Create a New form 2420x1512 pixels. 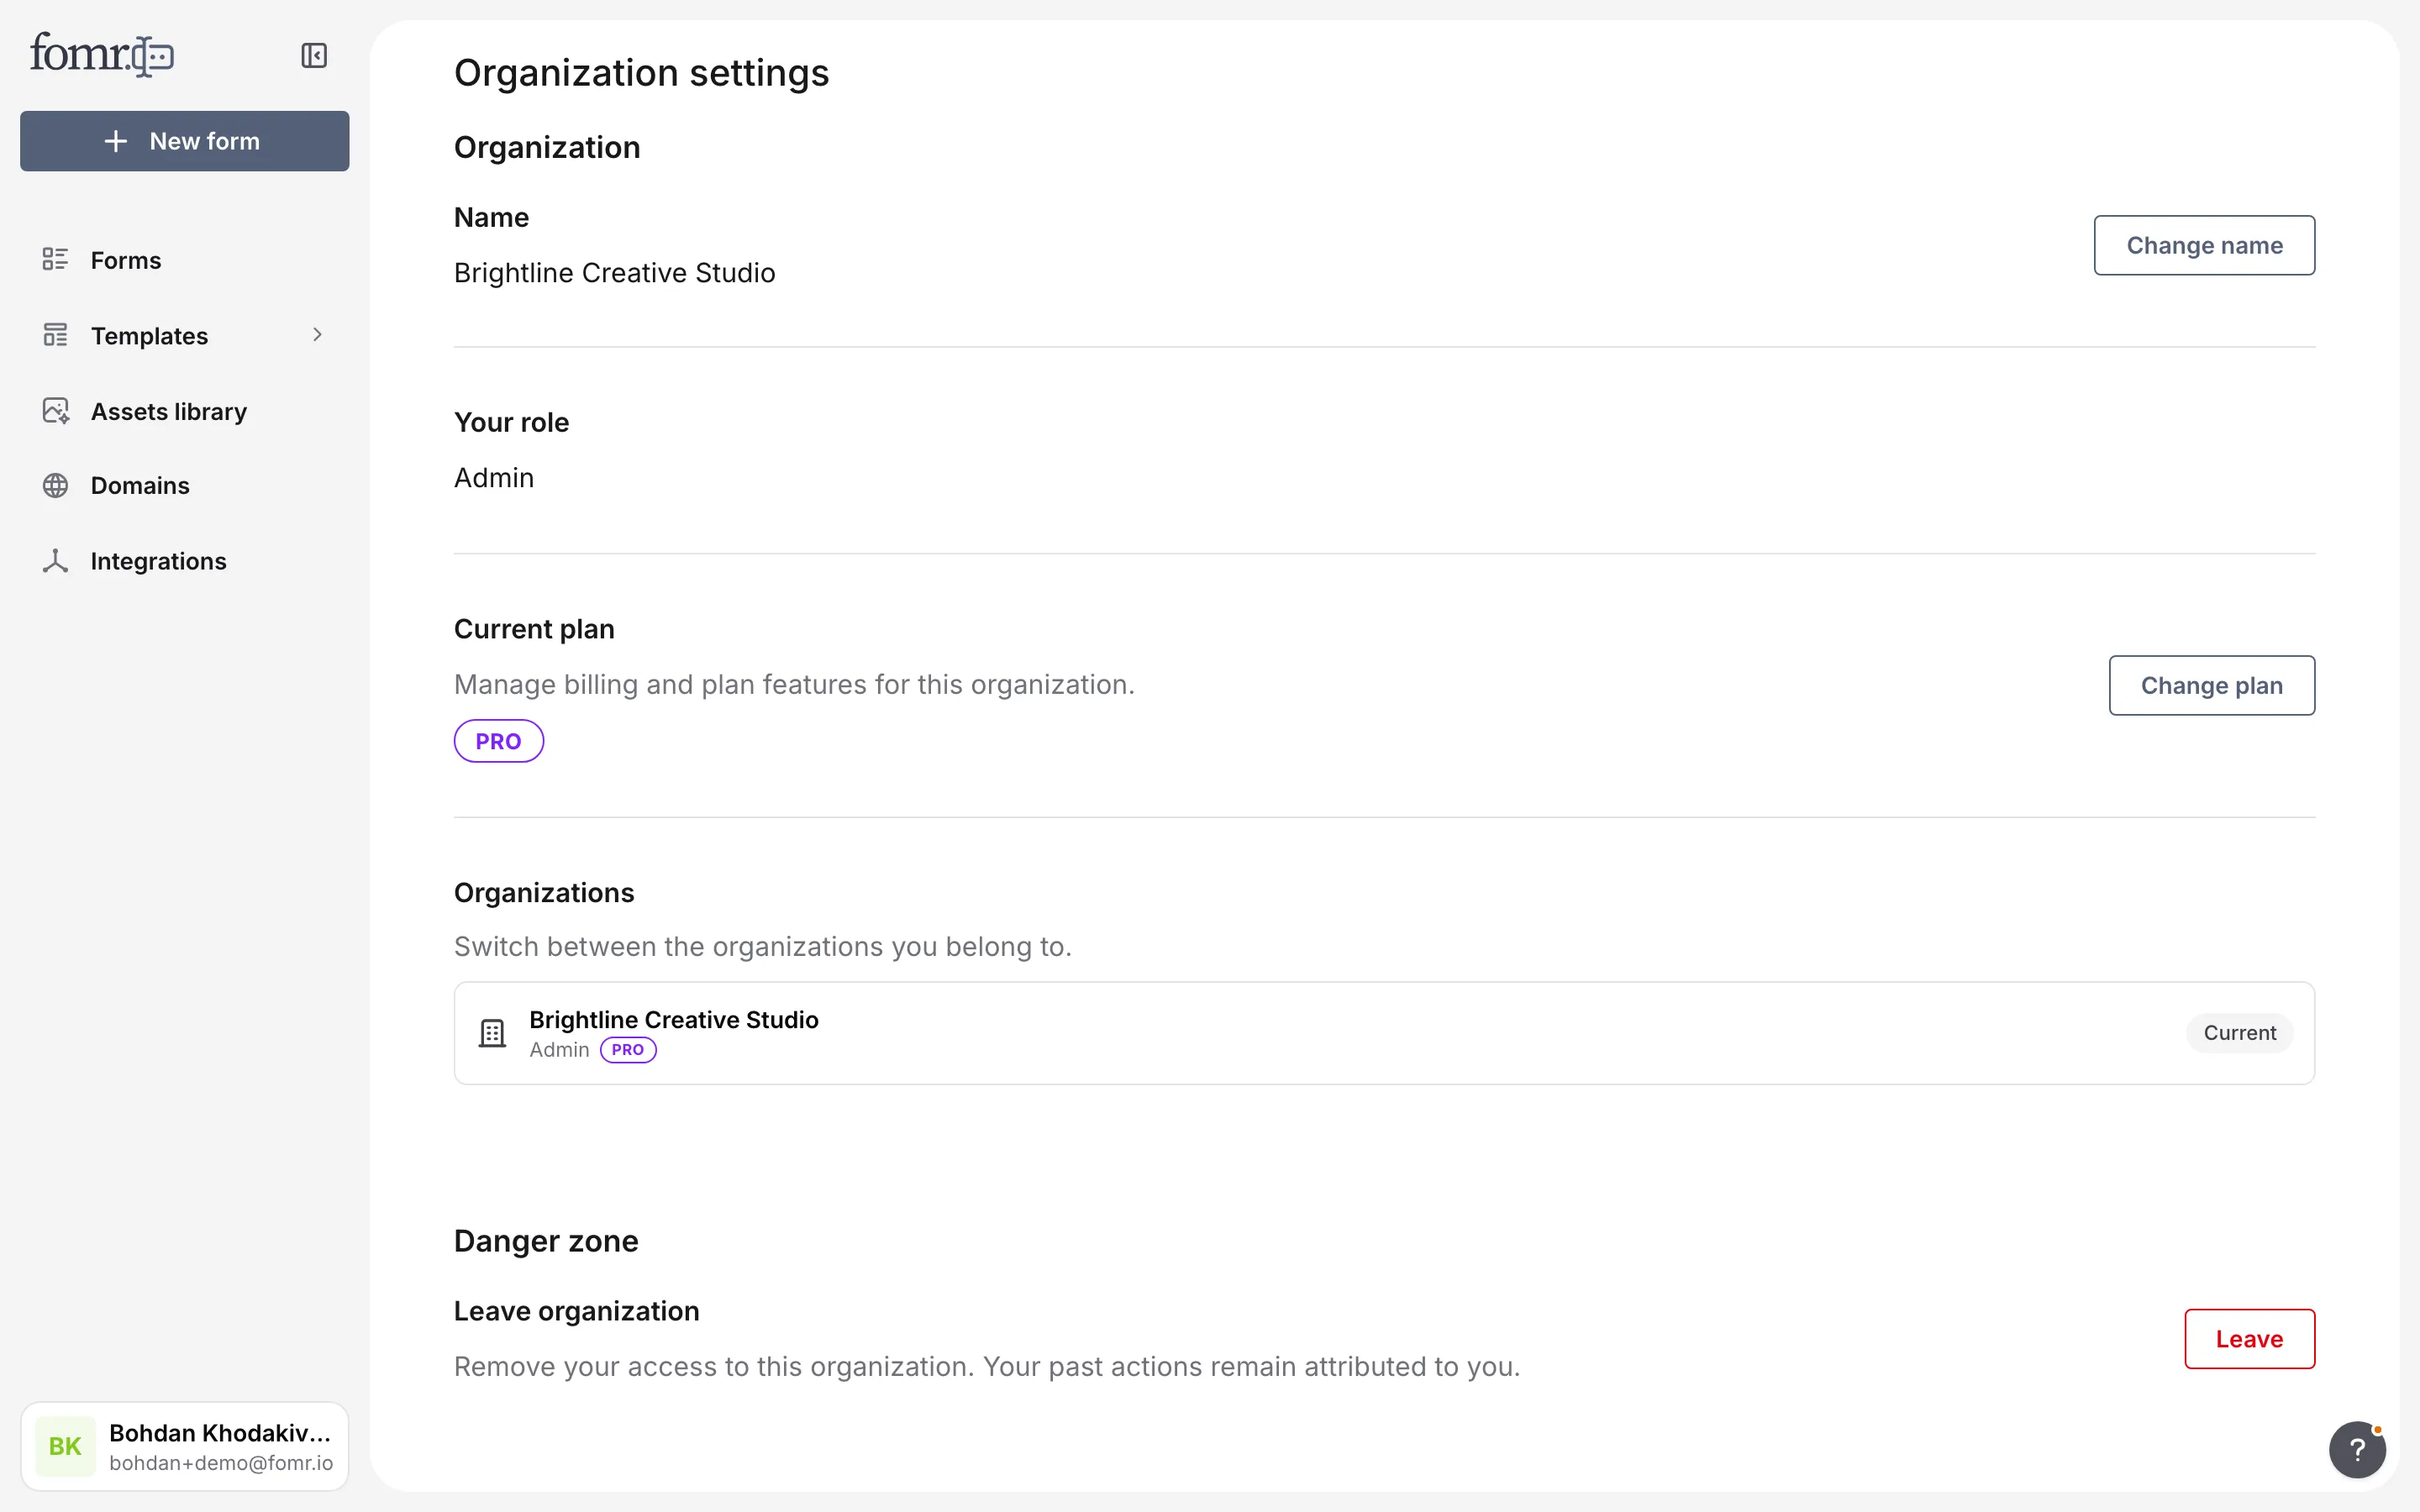185,141
